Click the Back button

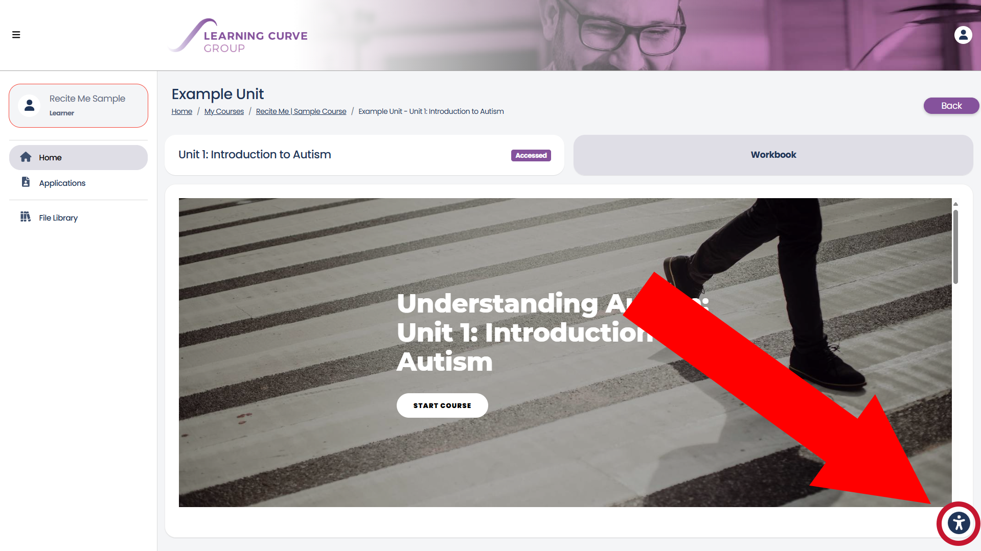pyautogui.click(x=951, y=106)
